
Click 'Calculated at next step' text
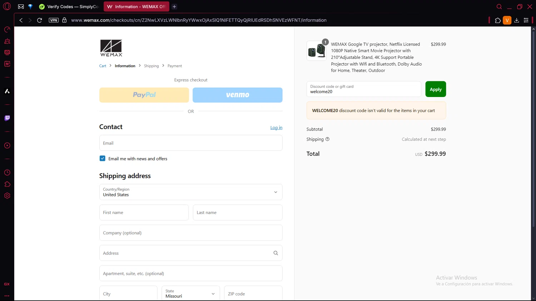click(x=424, y=139)
